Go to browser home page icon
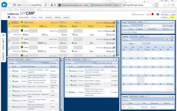 point(165,5)
